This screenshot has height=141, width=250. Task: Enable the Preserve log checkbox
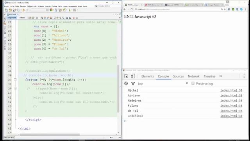pos(193,83)
